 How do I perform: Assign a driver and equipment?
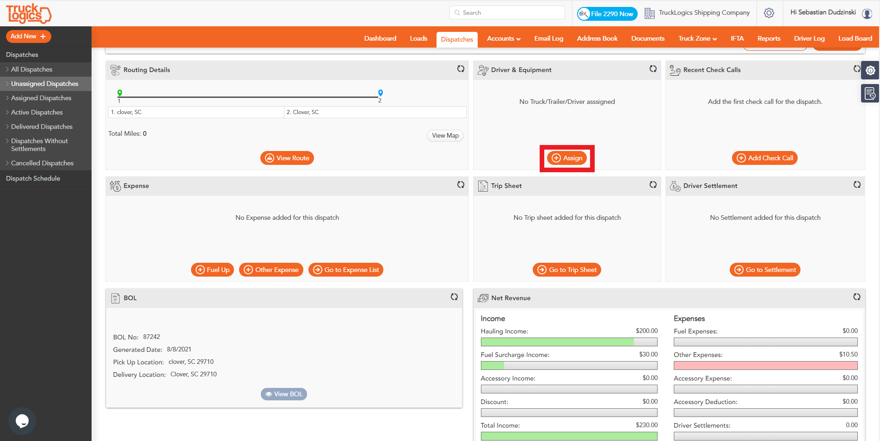[567, 158]
